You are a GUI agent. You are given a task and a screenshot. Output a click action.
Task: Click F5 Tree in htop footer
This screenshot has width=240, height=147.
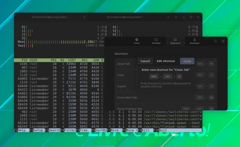click(x=82, y=130)
